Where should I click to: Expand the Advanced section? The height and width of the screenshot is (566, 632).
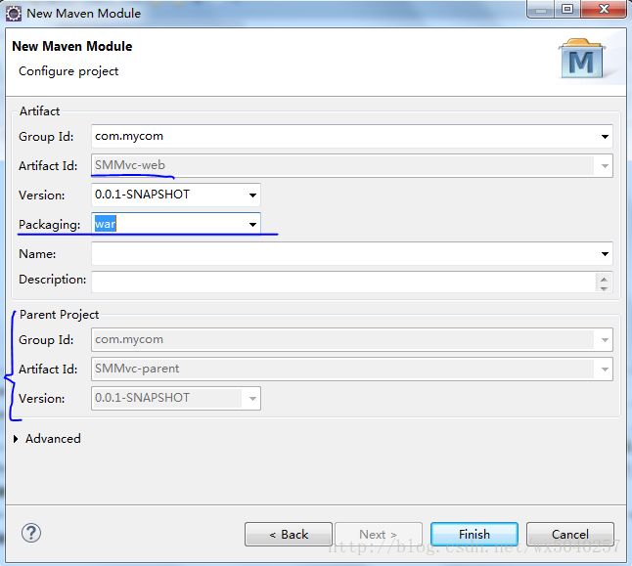(x=16, y=439)
